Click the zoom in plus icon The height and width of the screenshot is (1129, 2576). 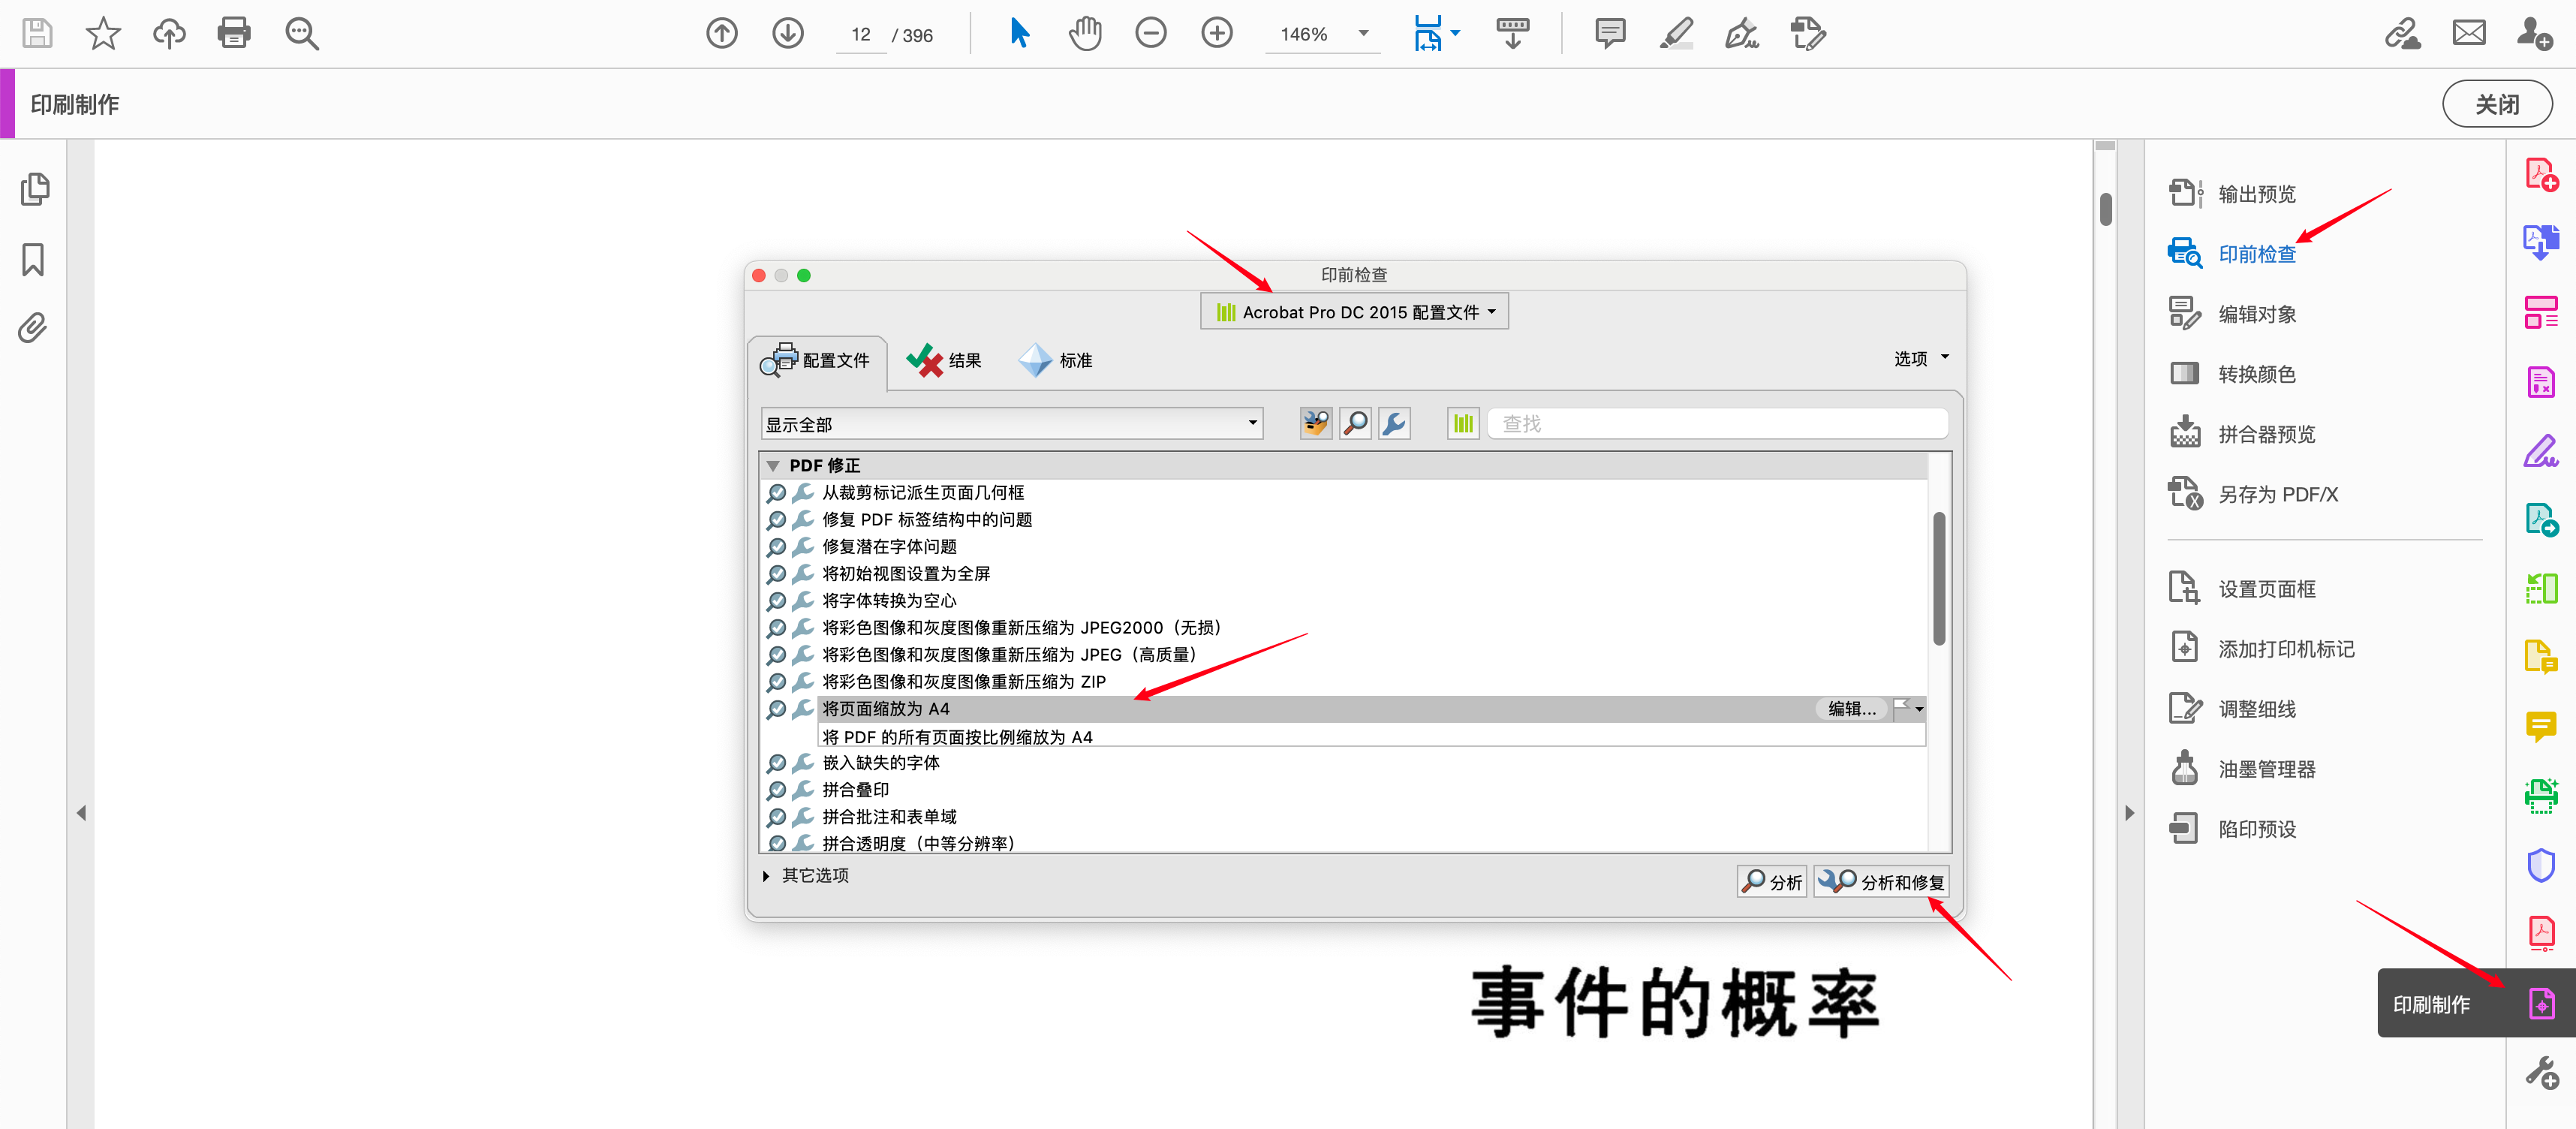1216,33
